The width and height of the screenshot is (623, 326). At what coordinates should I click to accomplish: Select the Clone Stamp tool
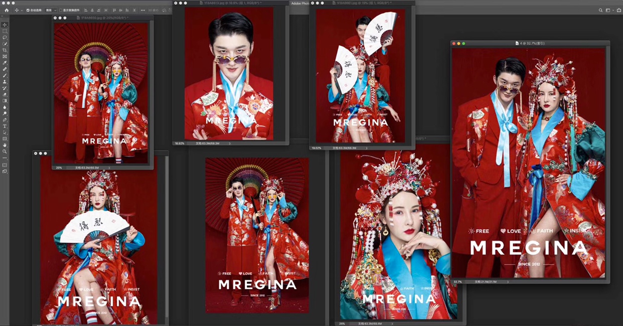[5, 81]
